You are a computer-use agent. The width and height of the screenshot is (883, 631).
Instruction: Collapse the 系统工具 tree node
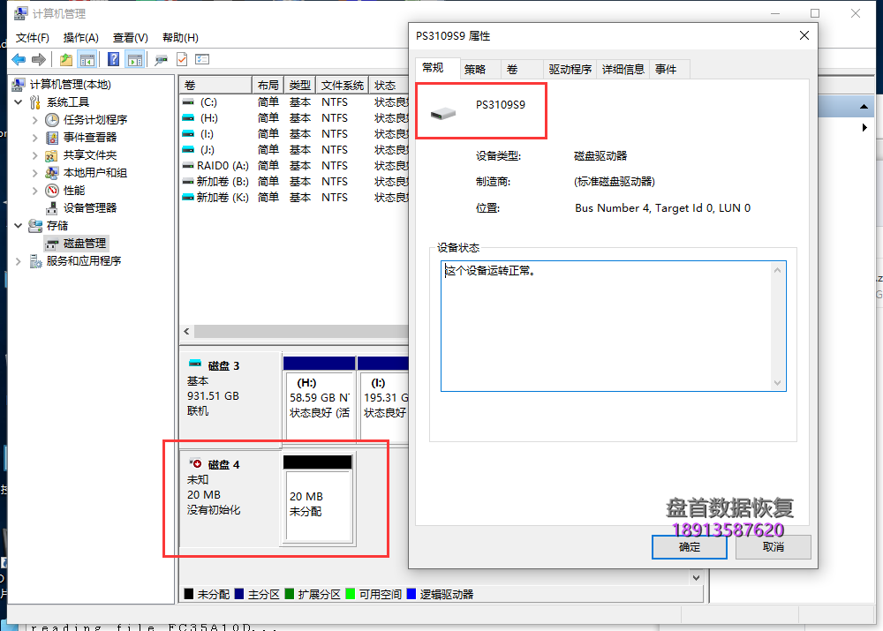[x=19, y=102]
